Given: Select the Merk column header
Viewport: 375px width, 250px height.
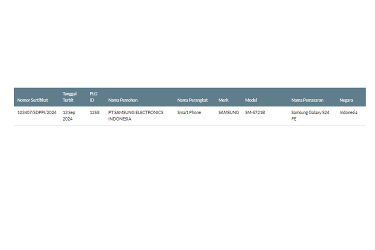Looking at the screenshot, I should click(223, 100).
